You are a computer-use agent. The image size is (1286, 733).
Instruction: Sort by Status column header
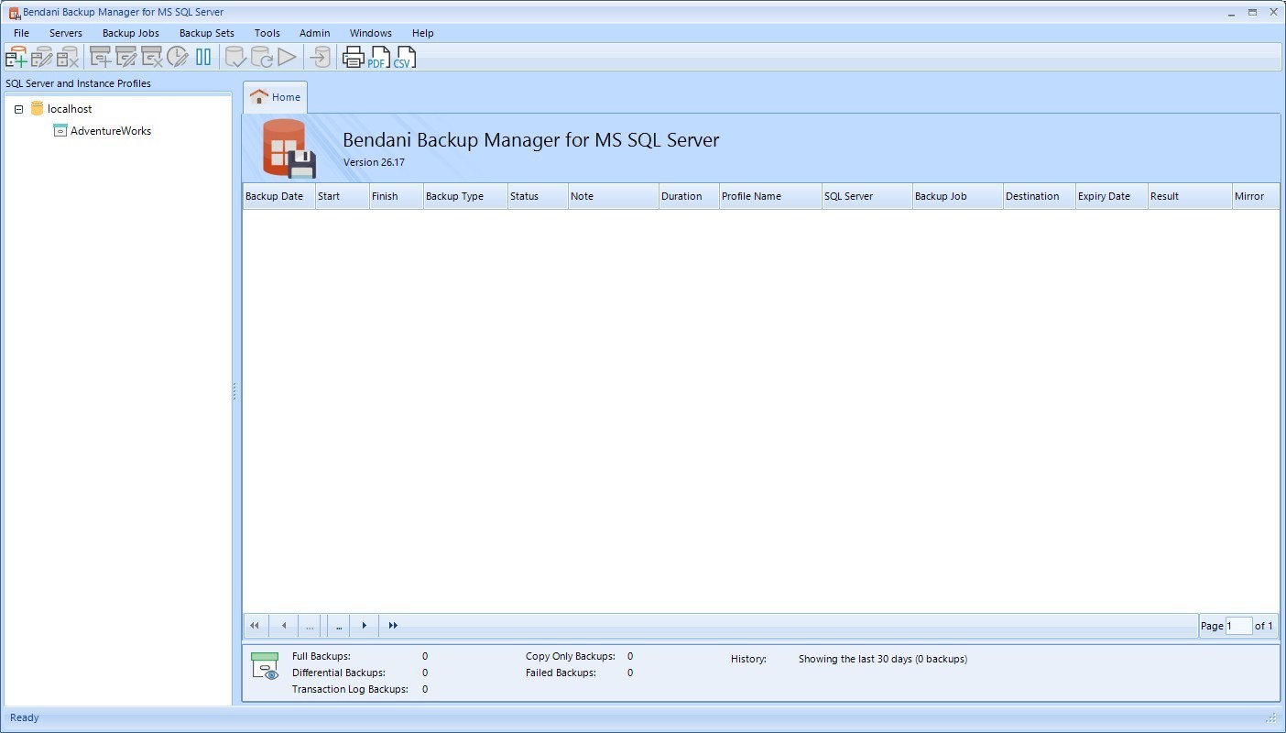538,196
